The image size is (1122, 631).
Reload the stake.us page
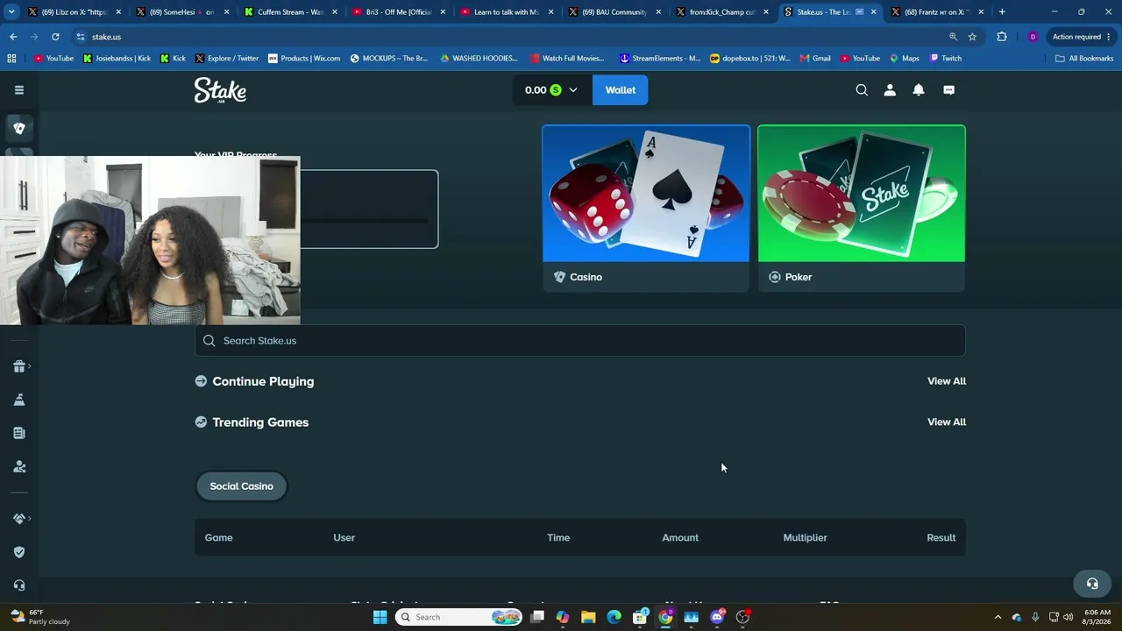pos(55,37)
